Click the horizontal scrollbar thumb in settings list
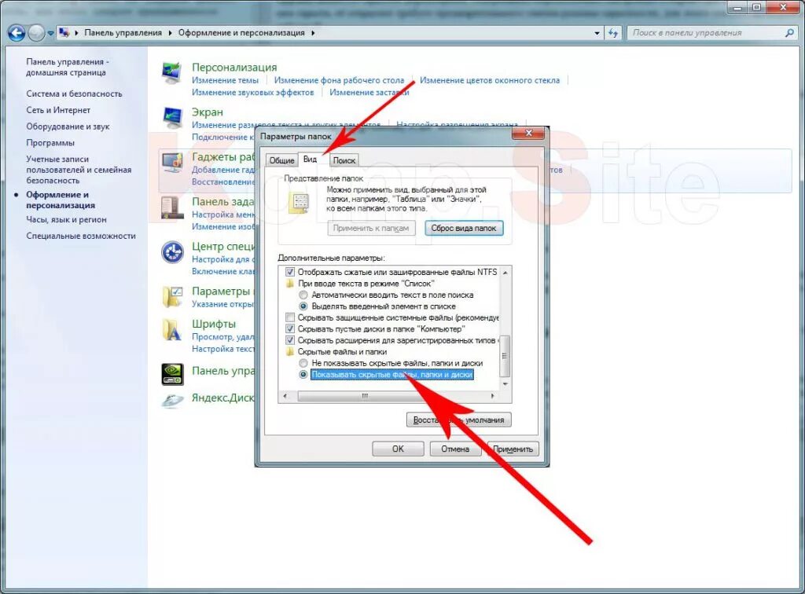Viewport: 805px width, 594px height. coord(365,396)
